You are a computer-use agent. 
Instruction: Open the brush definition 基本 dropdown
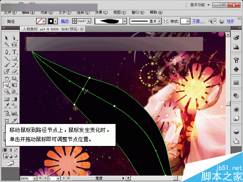pyautogui.click(x=160, y=21)
